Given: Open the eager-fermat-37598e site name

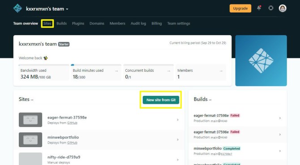Looking at the screenshot, I should 67,118.
